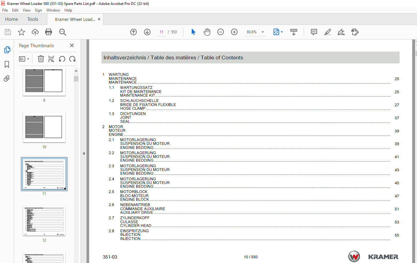
Task: Open the Find text magnifier
Action: 63,32
